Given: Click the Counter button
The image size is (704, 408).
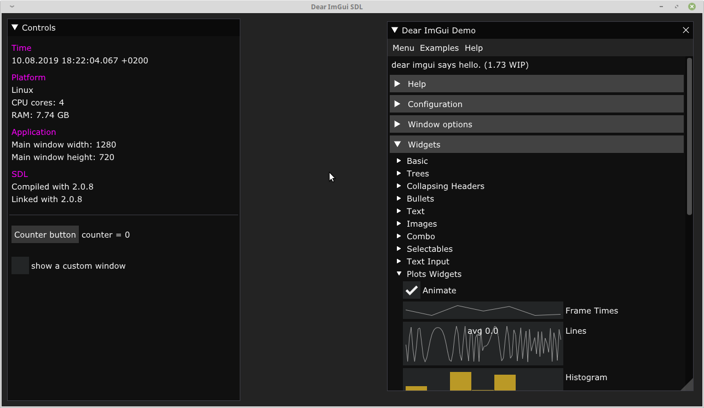Looking at the screenshot, I should [45, 234].
